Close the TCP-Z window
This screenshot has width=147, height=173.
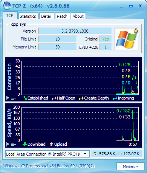coord(141,6)
